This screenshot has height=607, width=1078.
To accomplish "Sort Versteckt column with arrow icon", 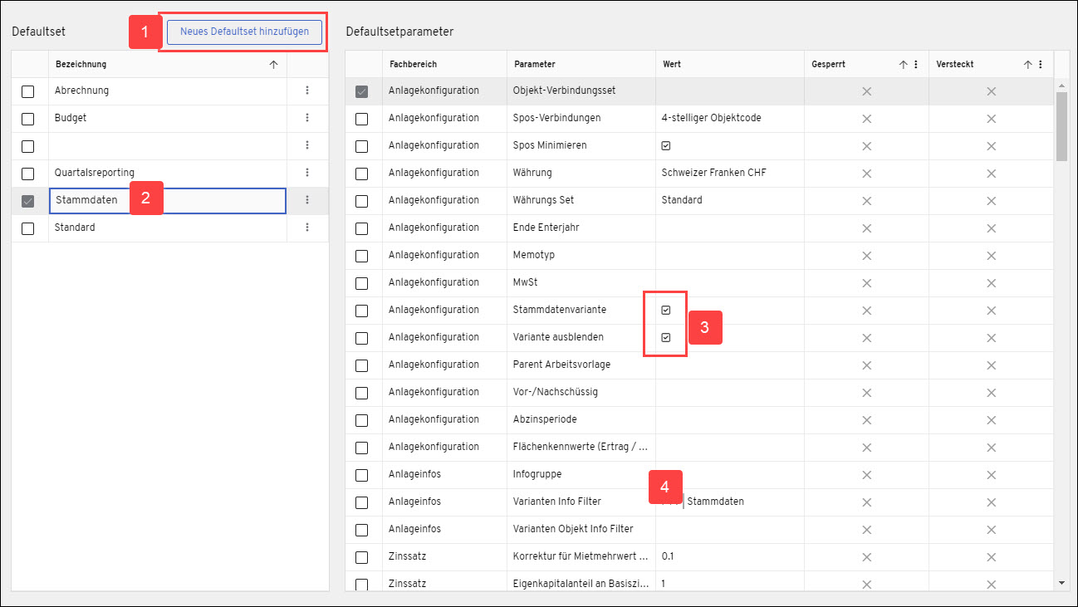I will (x=1027, y=65).
